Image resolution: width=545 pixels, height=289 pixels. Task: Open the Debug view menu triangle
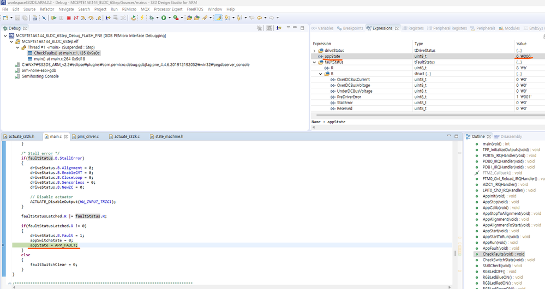click(288, 27)
